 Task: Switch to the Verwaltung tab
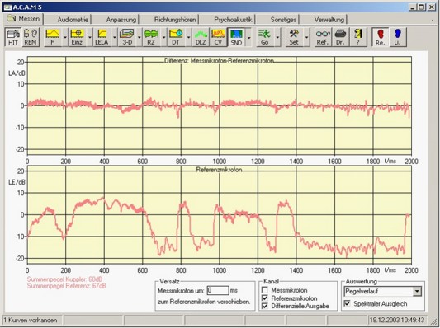click(329, 20)
